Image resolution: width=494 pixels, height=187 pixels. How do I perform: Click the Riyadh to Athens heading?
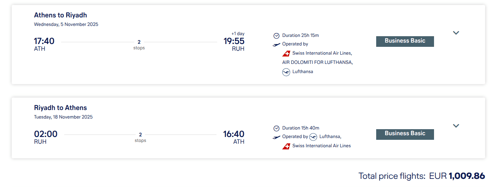click(x=60, y=108)
